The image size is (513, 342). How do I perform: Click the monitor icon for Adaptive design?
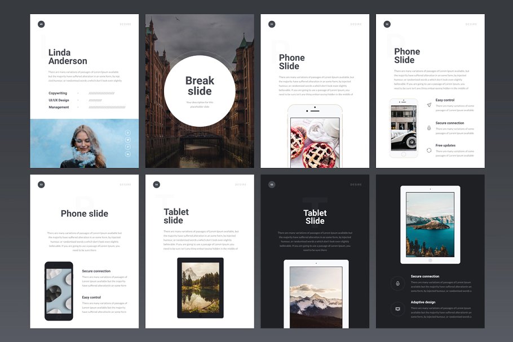tap(398, 309)
